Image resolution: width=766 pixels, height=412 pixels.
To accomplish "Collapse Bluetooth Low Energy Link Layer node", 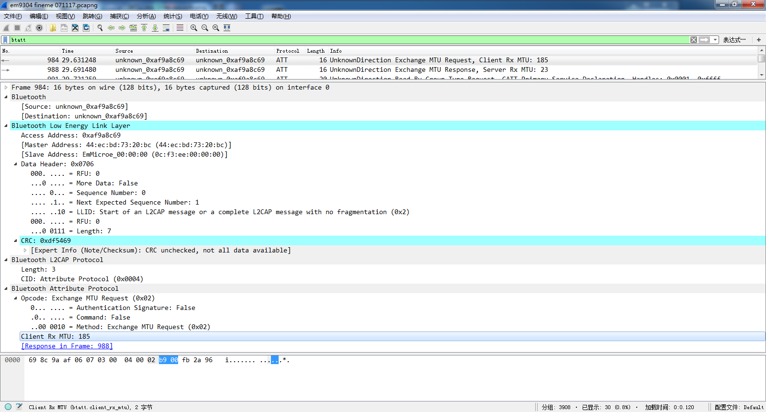I will coord(6,126).
